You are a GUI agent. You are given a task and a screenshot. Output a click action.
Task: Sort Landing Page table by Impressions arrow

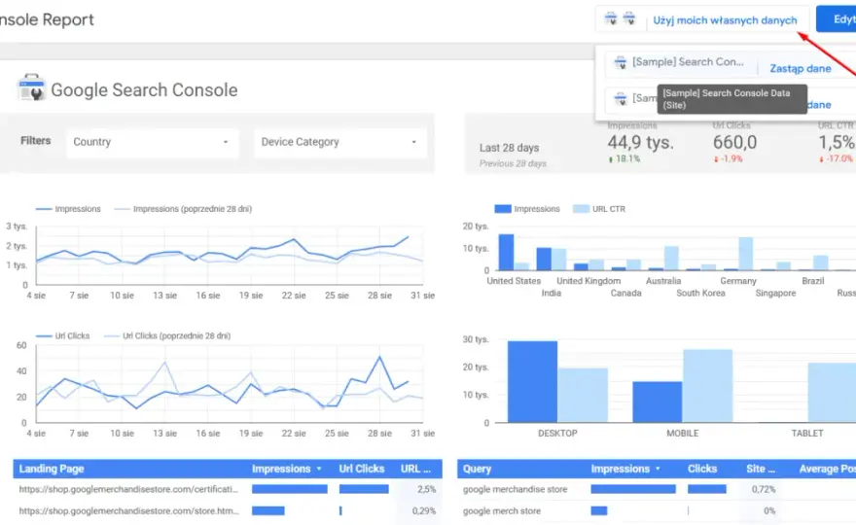coord(319,469)
